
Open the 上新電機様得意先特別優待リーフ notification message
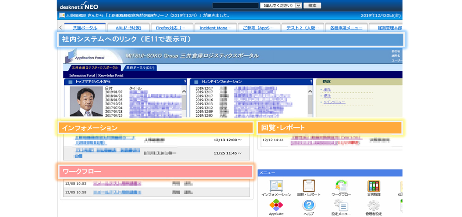(x=148, y=15)
